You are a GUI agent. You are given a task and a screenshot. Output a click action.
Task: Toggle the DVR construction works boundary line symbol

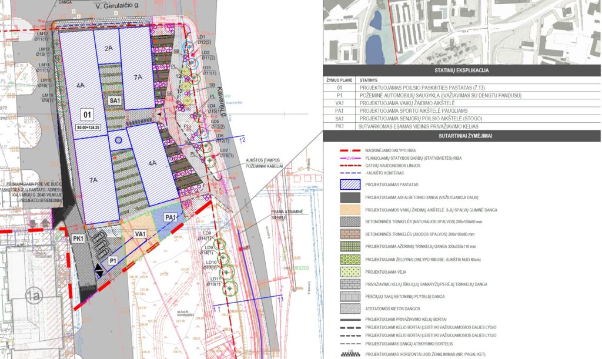pos(350,158)
